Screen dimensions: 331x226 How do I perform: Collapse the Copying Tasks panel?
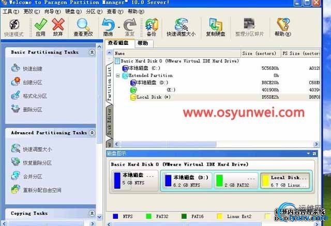point(92,213)
